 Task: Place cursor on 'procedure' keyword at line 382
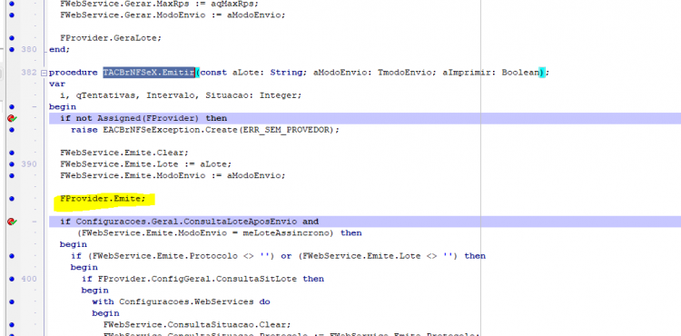tap(74, 73)
